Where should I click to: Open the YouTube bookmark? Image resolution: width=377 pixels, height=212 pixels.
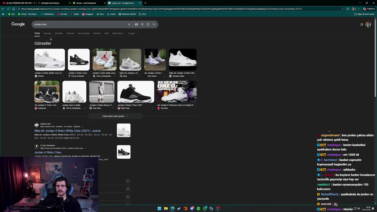(x=62, y=14)
